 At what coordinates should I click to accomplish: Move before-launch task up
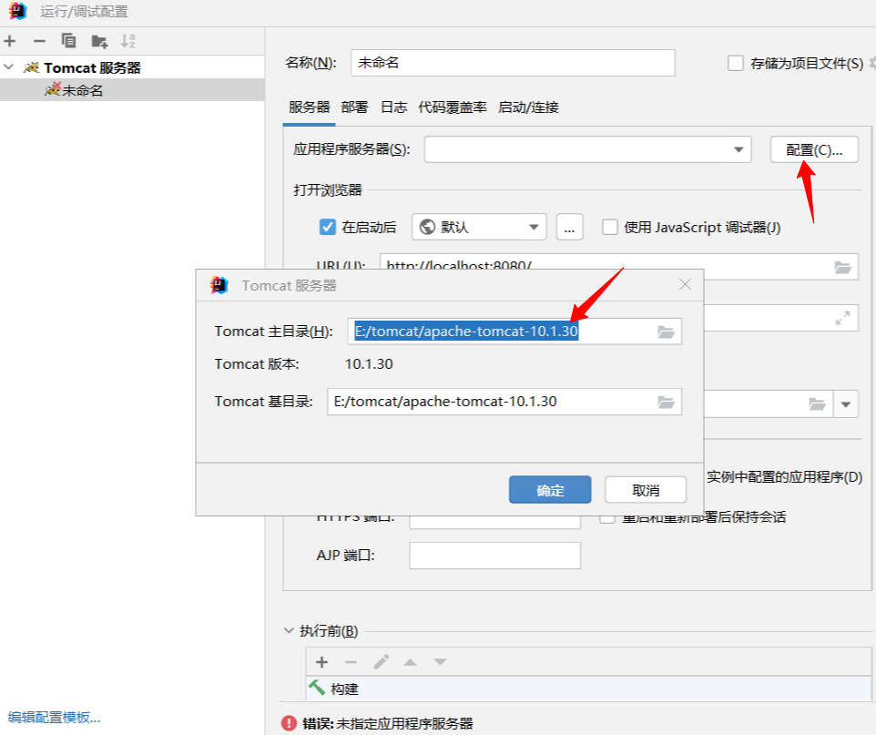tap(410, 662)
